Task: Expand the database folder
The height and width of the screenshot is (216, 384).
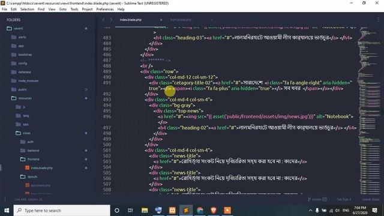Action: coord(25,72)
